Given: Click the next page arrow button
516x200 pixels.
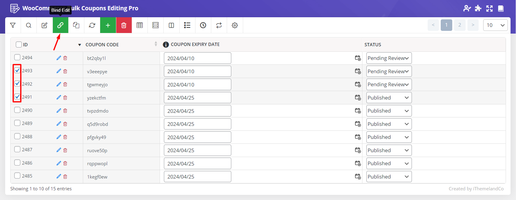Looking at the screenshot, I should (x=473, y=25).
